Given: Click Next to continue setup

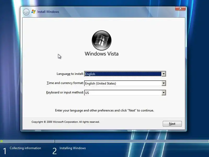Looking at the screenshot, I should [x=172, y=124].
